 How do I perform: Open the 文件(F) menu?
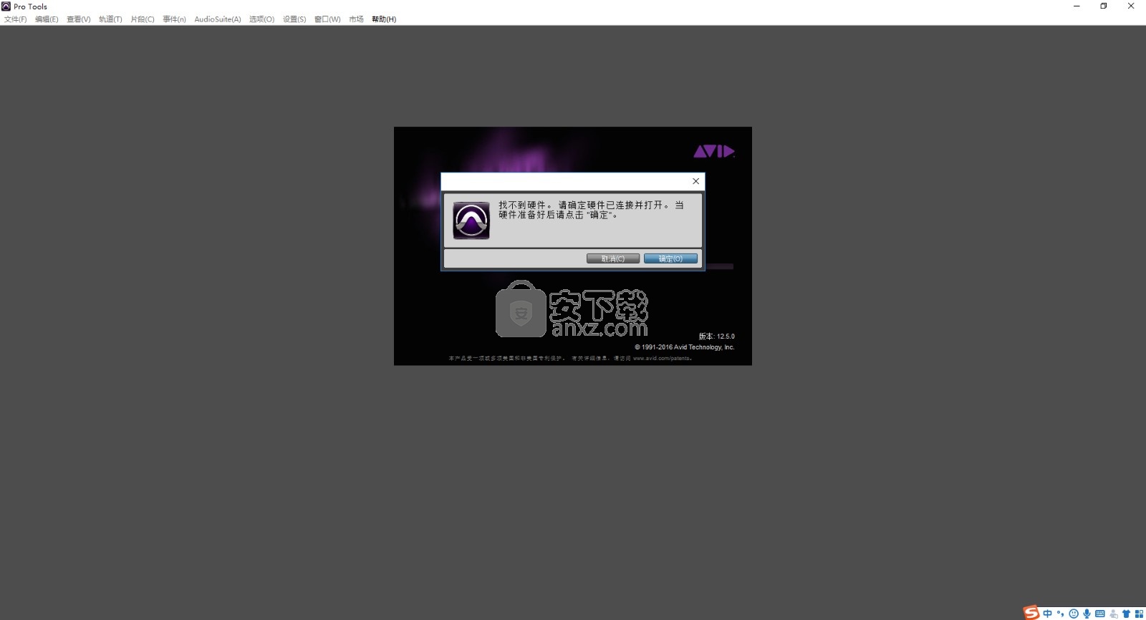pos(16,19)
